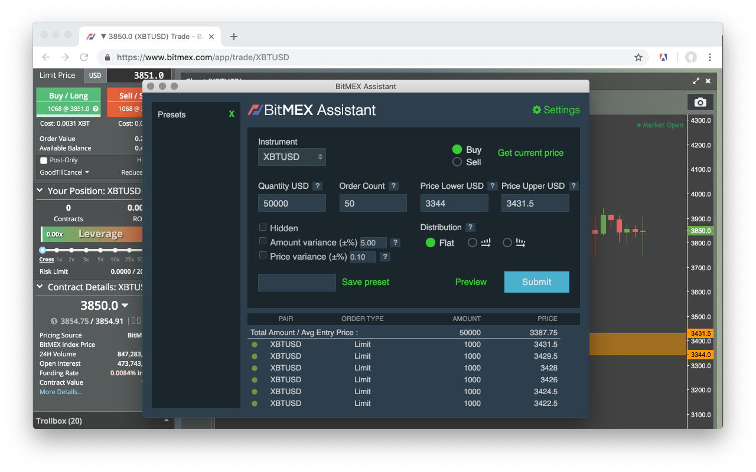Screen dimensions: 756x472
Task: Collapse the Your Position: XBTUSD section
Action: [x=40, y=191]
